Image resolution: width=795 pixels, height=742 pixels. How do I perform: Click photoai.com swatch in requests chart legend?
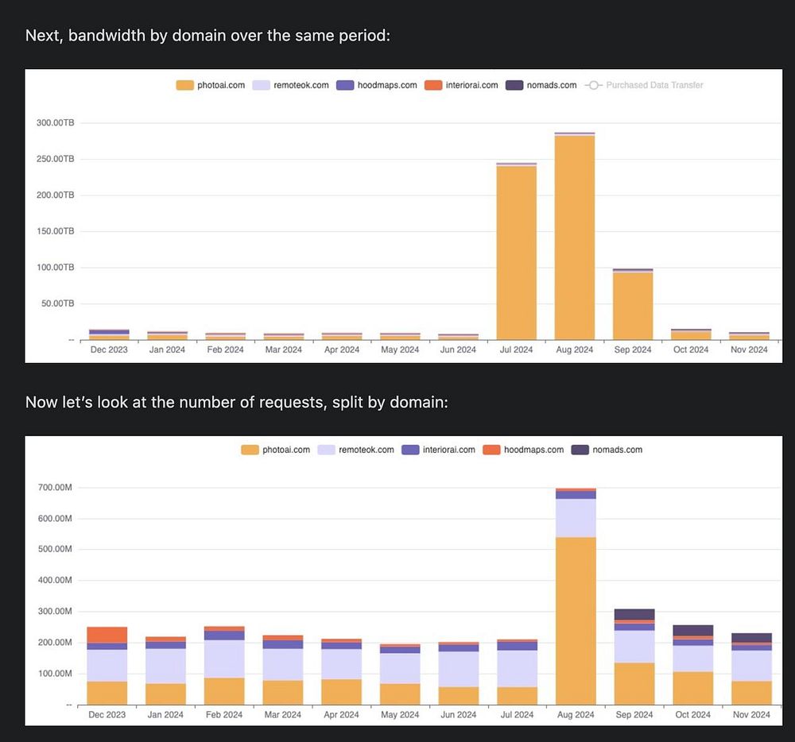click(250, 450)
